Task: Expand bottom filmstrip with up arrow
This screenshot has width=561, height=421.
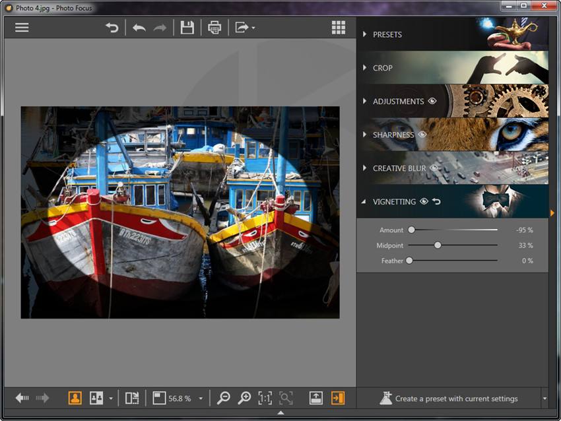Action: [x=281, y=413]
